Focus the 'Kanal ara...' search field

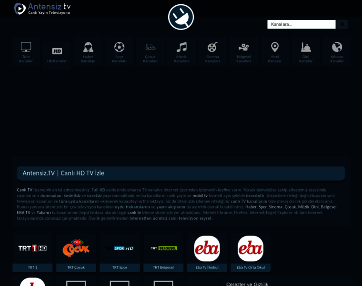click(302, 24)
